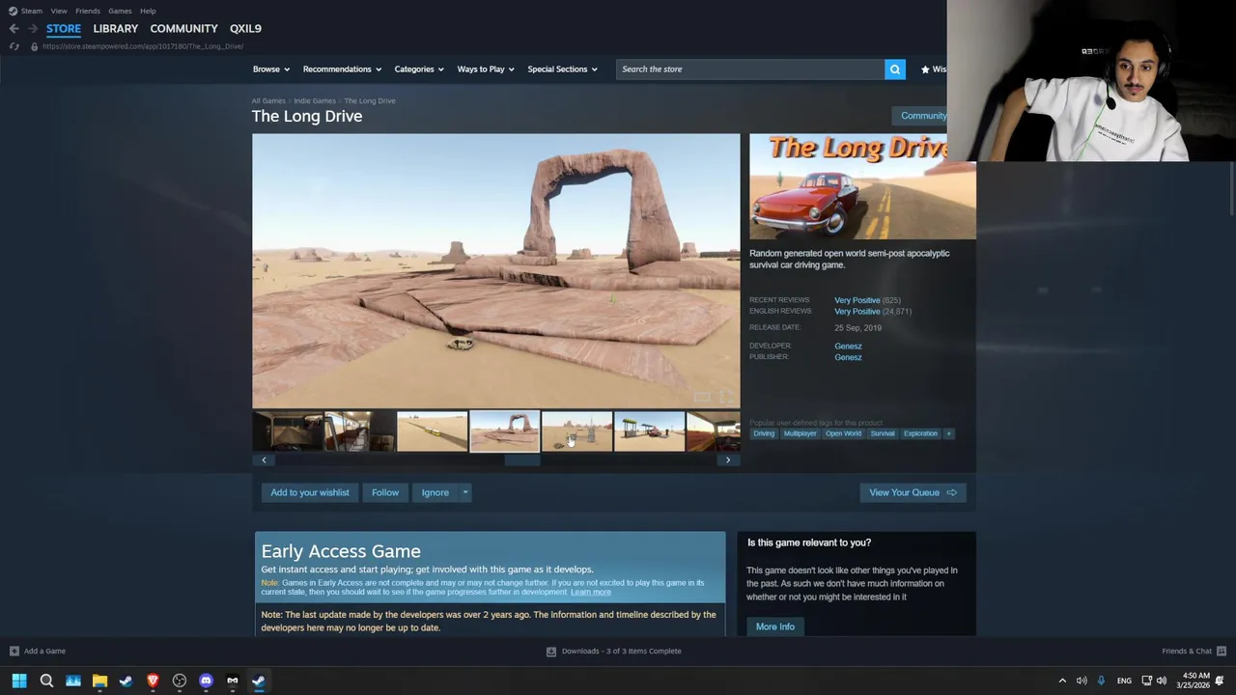
Task: Click the All Games breadcrumb link
Action: tap(268, 100)
